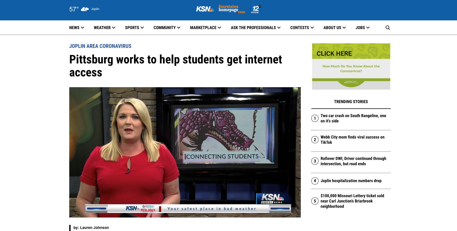The image size is (457, 231).
Task: Select Ask the Professionals menu
Action: pos(255,28)
